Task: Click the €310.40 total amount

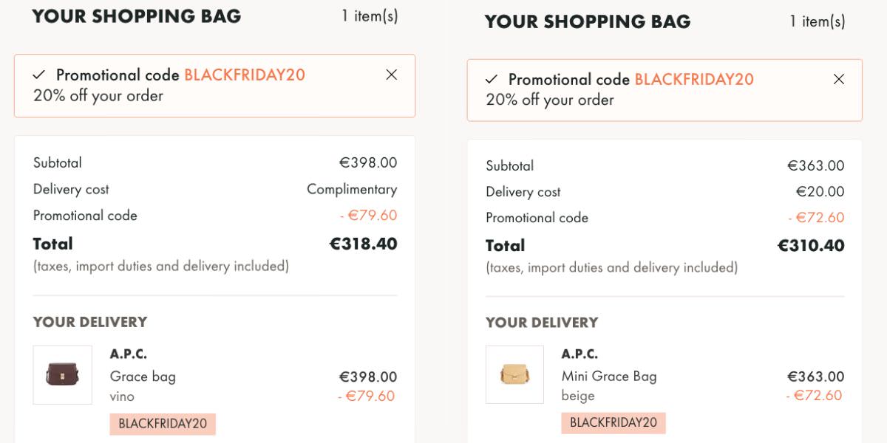Action: pos(811,245)
